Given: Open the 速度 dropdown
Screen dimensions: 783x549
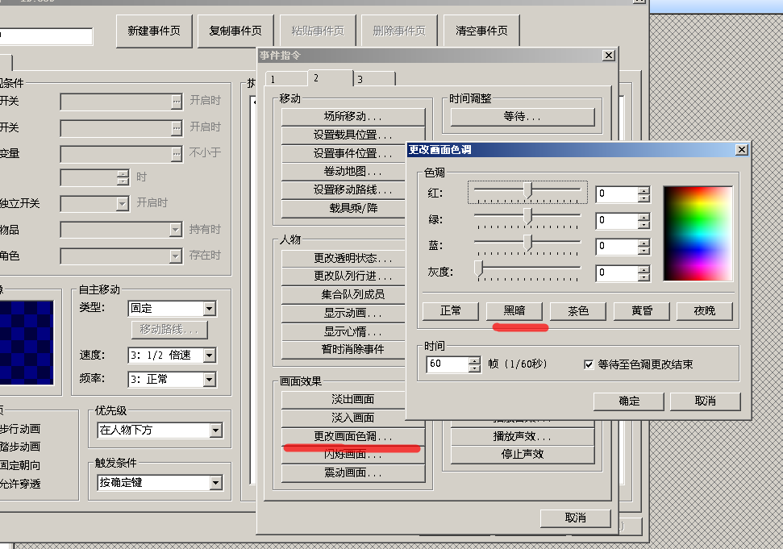Looking at the screenshot, I should pyautogui.click(x=209, y=356).
